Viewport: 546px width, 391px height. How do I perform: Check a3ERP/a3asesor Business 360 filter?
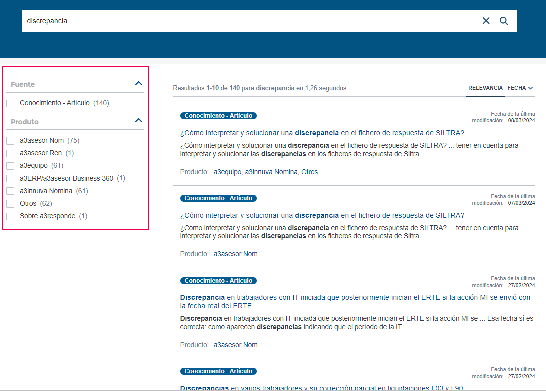click(x=10, y=178)
